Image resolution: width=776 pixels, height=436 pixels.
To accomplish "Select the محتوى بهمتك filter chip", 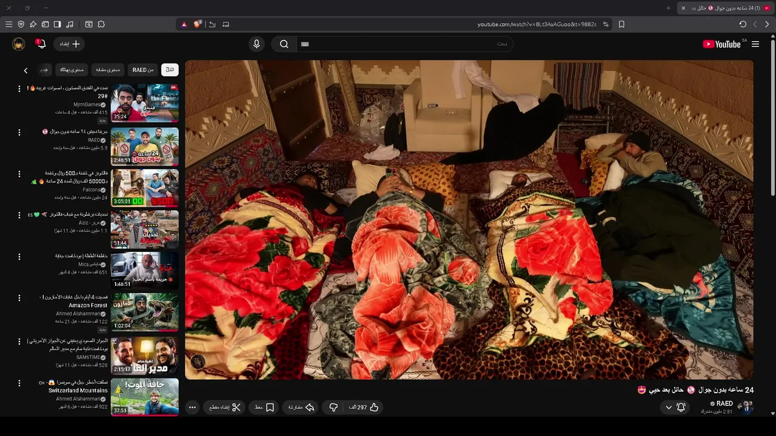I will coord(72,70).
